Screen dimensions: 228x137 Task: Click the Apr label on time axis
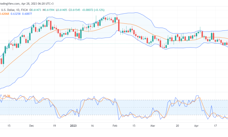coord(196,126)
